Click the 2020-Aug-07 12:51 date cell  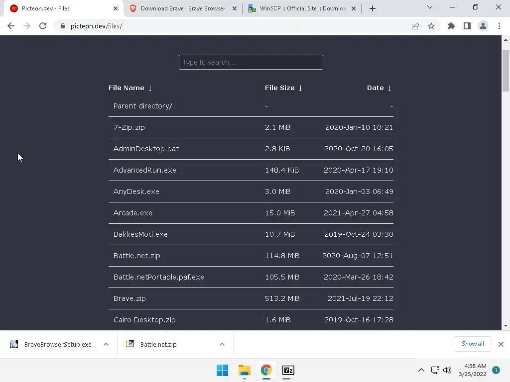(x=358, y=256)
